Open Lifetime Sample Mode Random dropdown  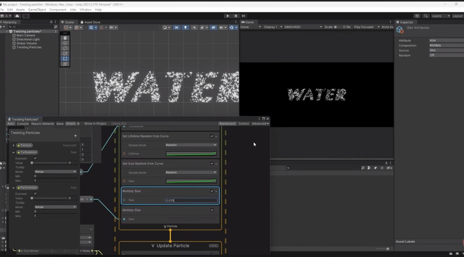pos(191,145)
